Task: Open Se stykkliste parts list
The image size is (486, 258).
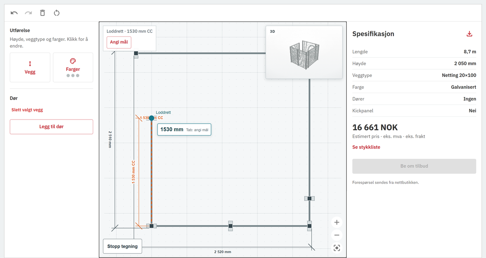Action: pyautogui.click(x=366, y=147)
